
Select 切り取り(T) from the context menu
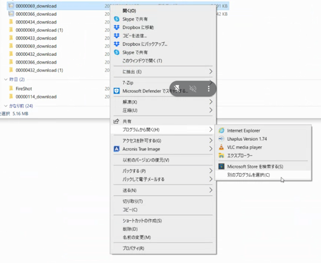click(x=163, y=201)
